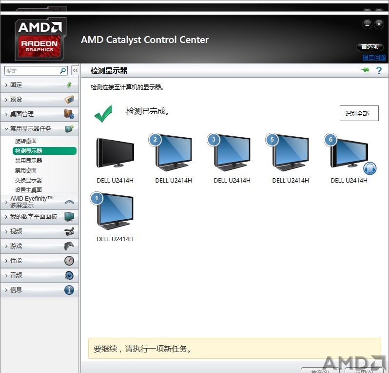This screenshot has width=389, height=373.
Task: Select monitor number 5
Action: [291, 153]
